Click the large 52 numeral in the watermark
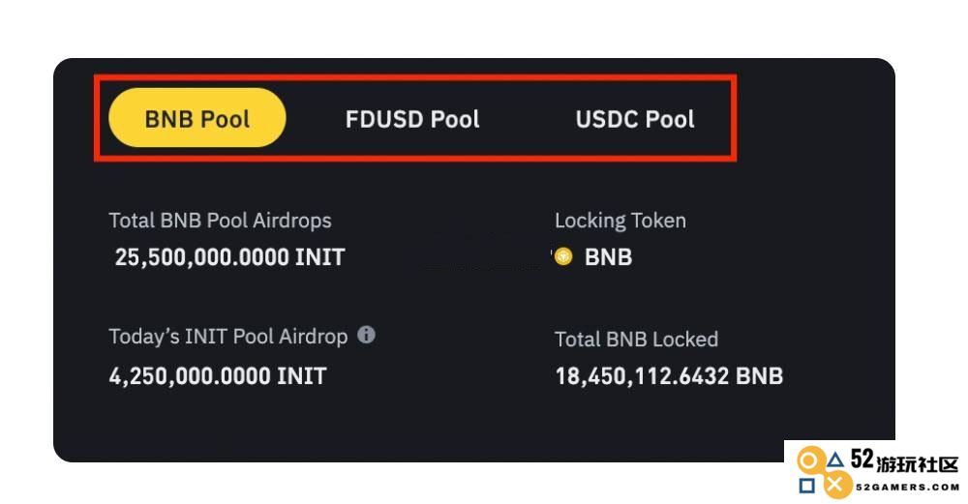The image size is (968, 504). [x=862, y=459]
